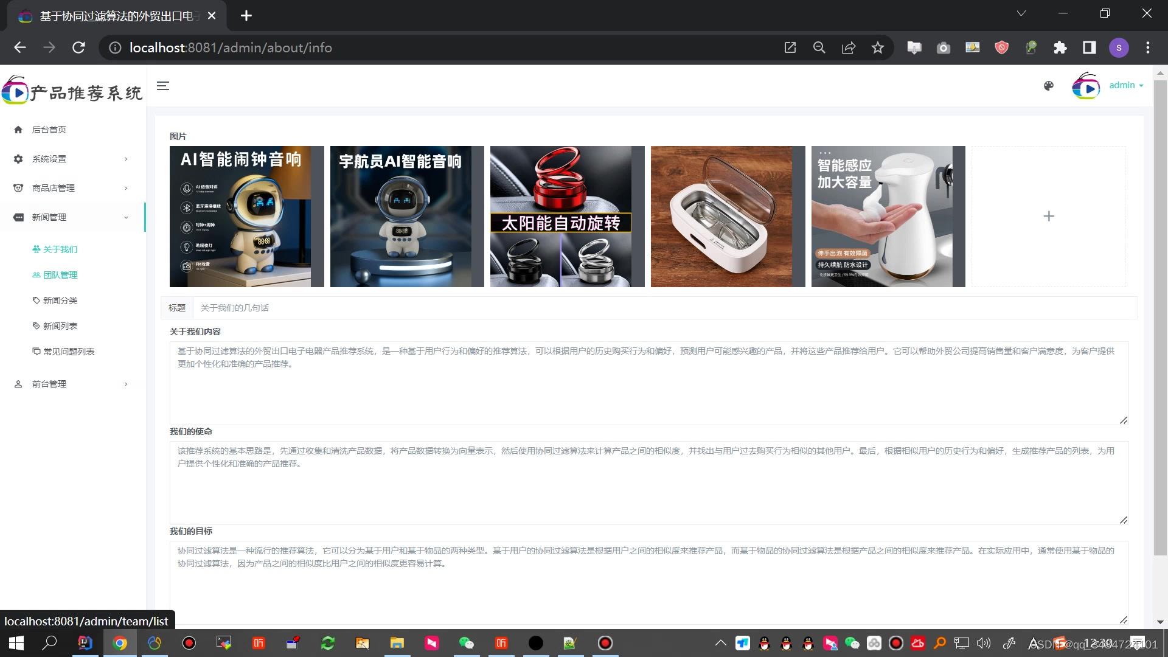Collapse the 新闻管理 menu
This screenshot has width=1168, height=657.
(73, 217)
